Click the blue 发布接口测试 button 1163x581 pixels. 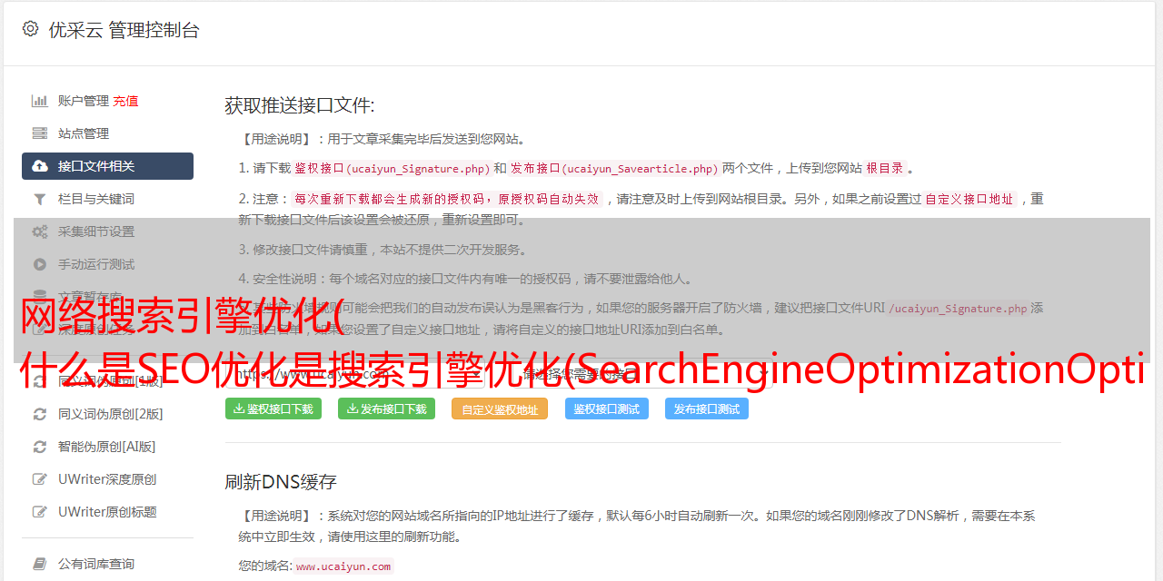[x=707, y=409]
